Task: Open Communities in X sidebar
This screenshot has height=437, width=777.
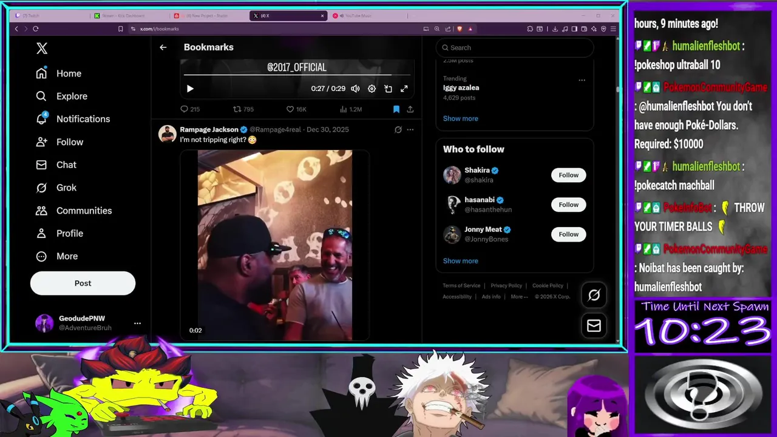Action: click(x=73, y=211)
